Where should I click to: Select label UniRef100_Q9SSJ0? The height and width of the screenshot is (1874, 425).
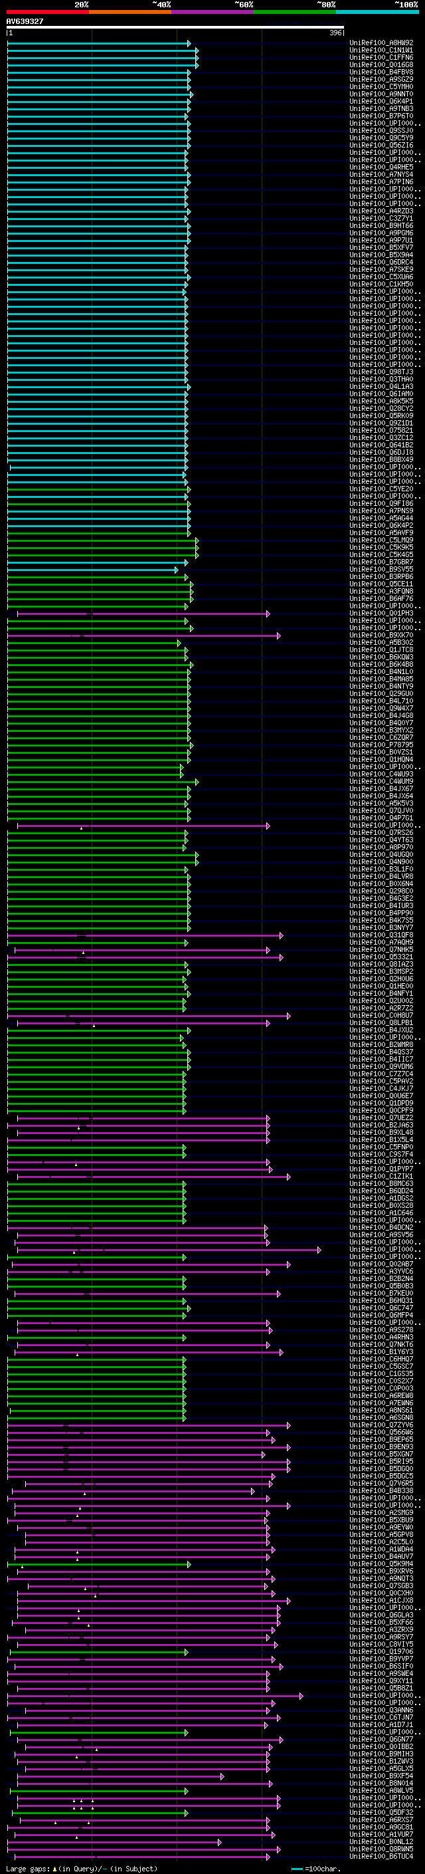[x=381, y=130]
